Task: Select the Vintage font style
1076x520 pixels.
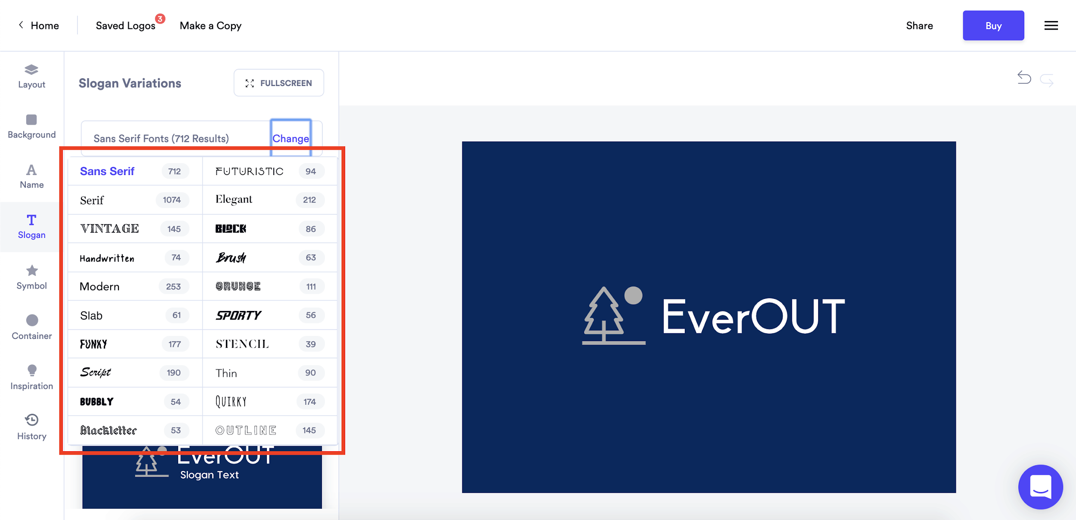Action: pyautogui.click(x=109, y=228)
